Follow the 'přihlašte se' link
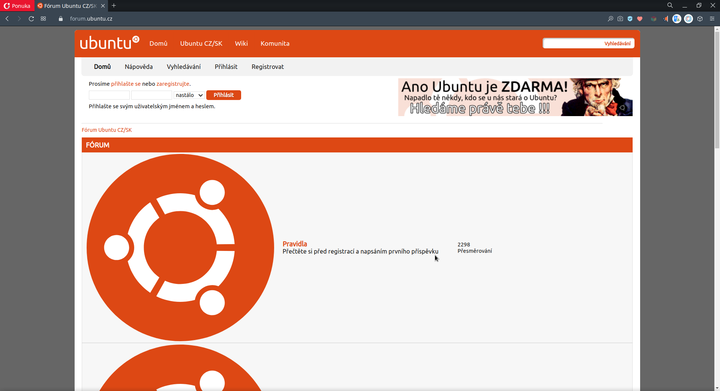720x391 pixels. [x=126, y=84]
